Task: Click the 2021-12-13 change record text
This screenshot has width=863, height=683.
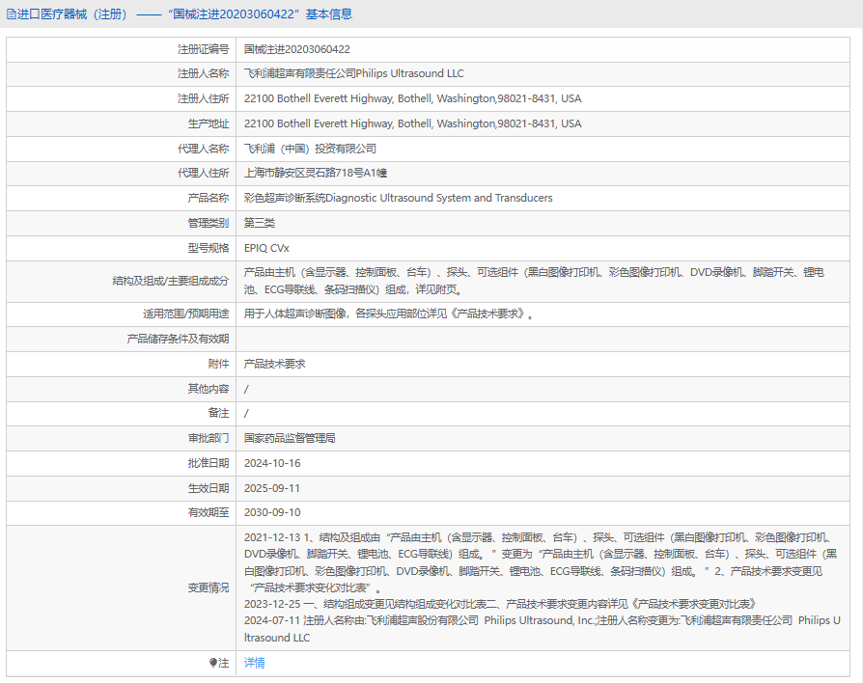Action: coord(541,562)
